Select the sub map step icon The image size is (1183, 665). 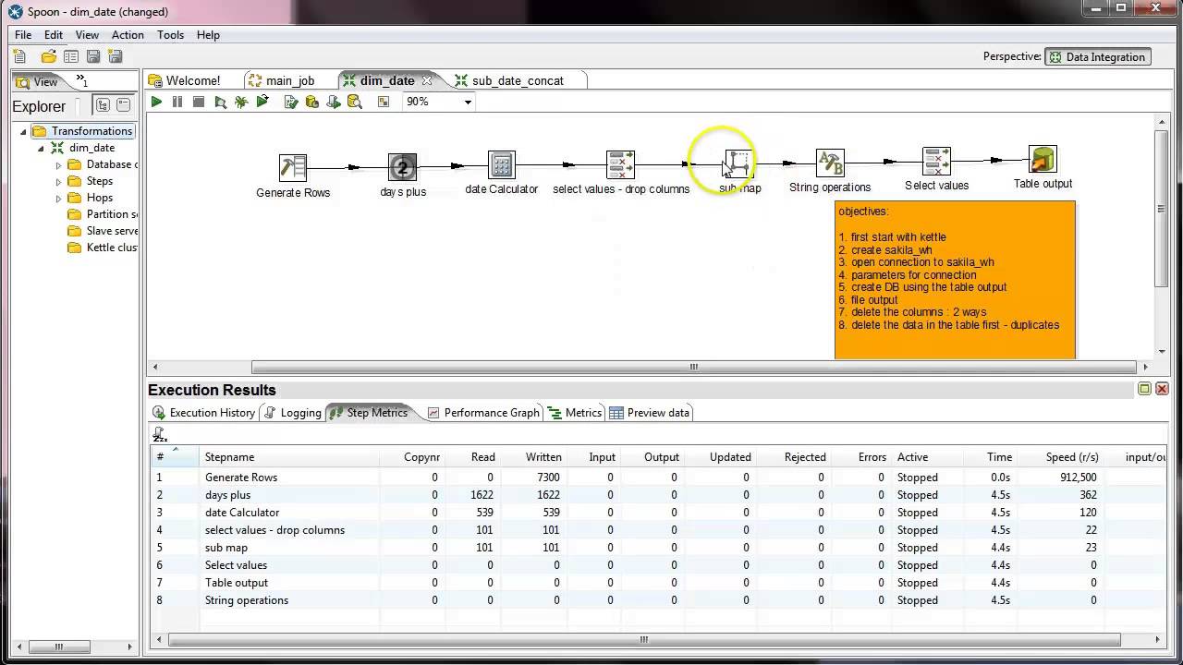738,164
